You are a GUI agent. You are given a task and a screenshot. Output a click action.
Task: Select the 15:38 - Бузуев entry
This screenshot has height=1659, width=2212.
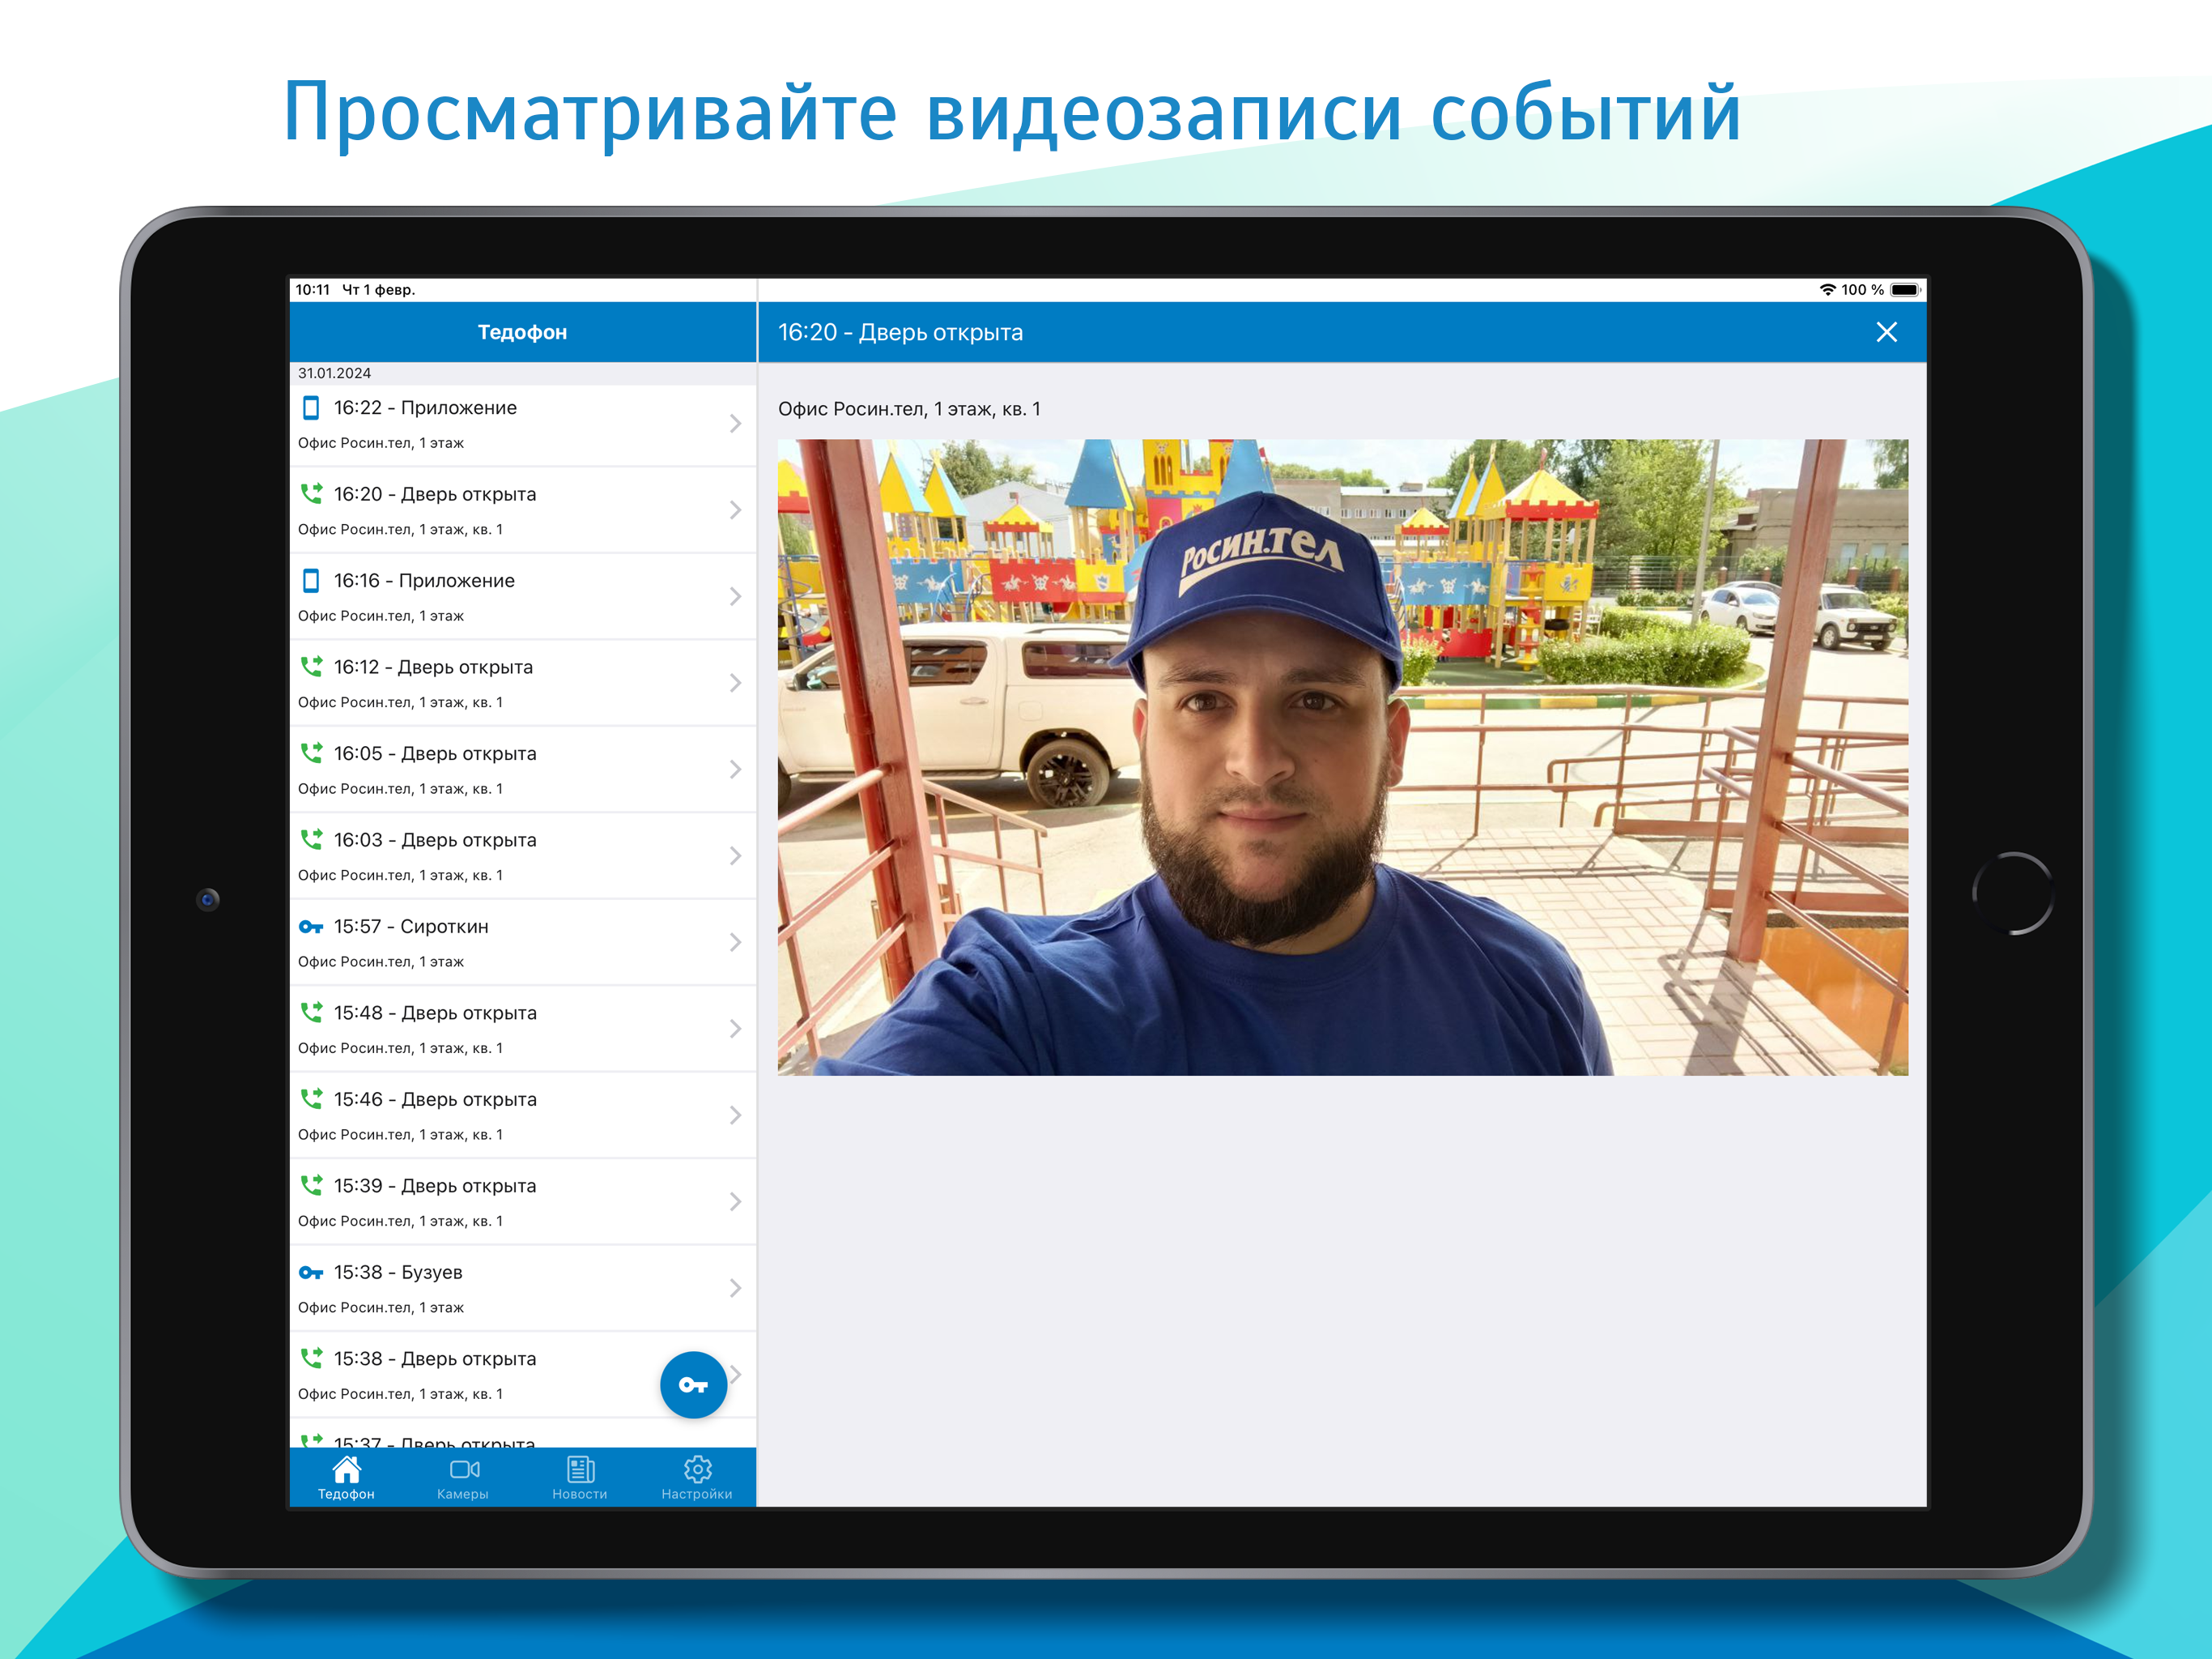pos(522,1288)
